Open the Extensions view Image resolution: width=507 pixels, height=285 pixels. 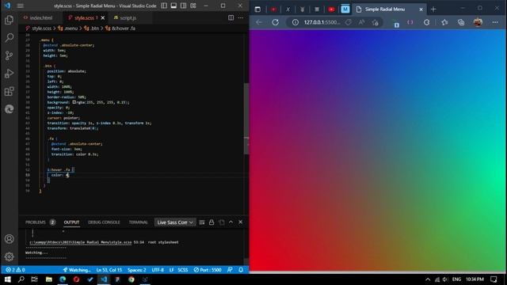9,92
